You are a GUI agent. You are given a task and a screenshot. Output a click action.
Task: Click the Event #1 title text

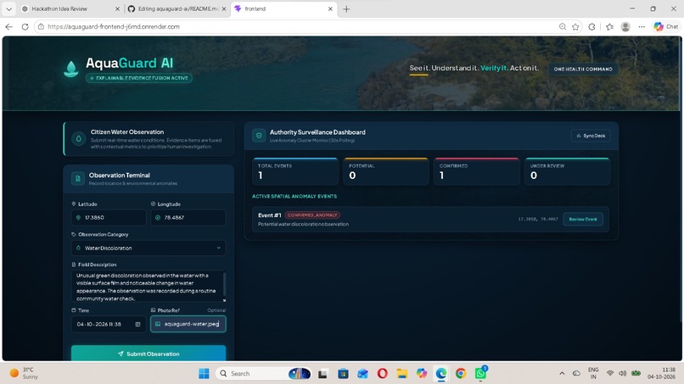click(x=269, y=214)
